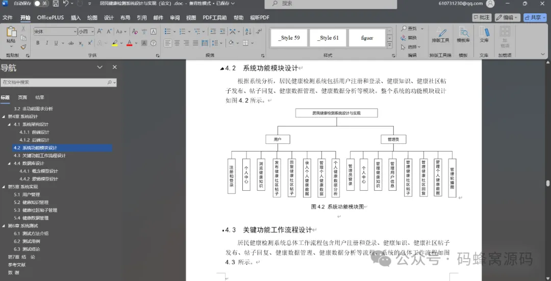Click the Undo arrow icon

tap(66, 4)
